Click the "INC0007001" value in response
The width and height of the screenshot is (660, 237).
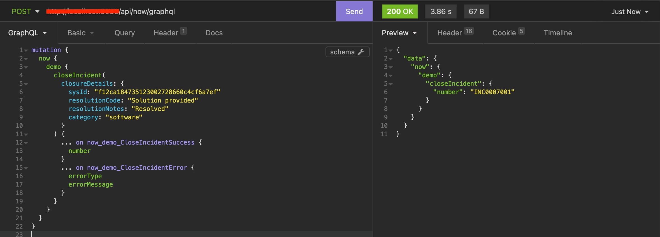pyautogui.click(x=492, y=92)
